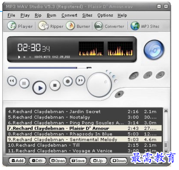This screenshot has width=179, height=170.
Task: Click the track progress seek bar
Action: [x=50, y=68]
